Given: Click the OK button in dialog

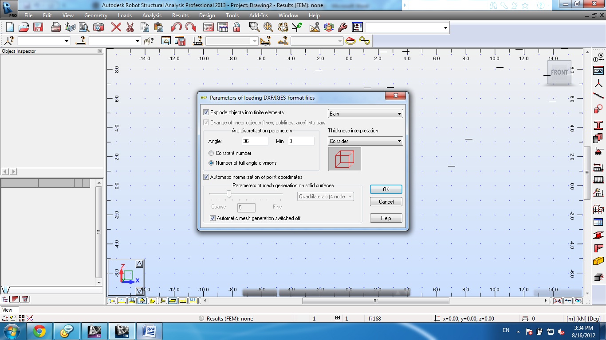Looking at the screenshot, I should pos(386,189).
